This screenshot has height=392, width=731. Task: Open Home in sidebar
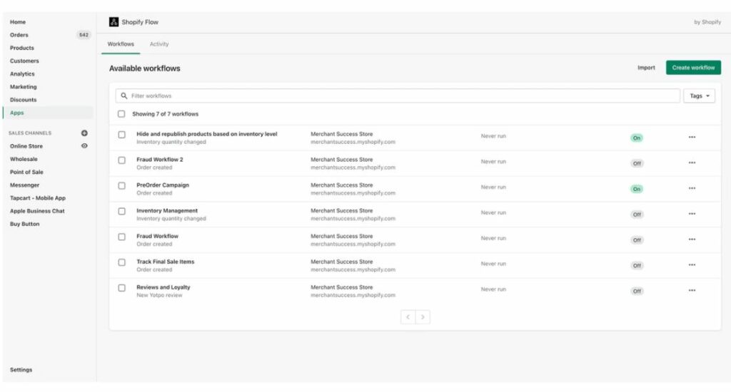tap(18, 22)
